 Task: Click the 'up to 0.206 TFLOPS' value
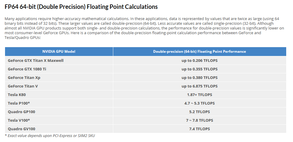coord(199,60)
